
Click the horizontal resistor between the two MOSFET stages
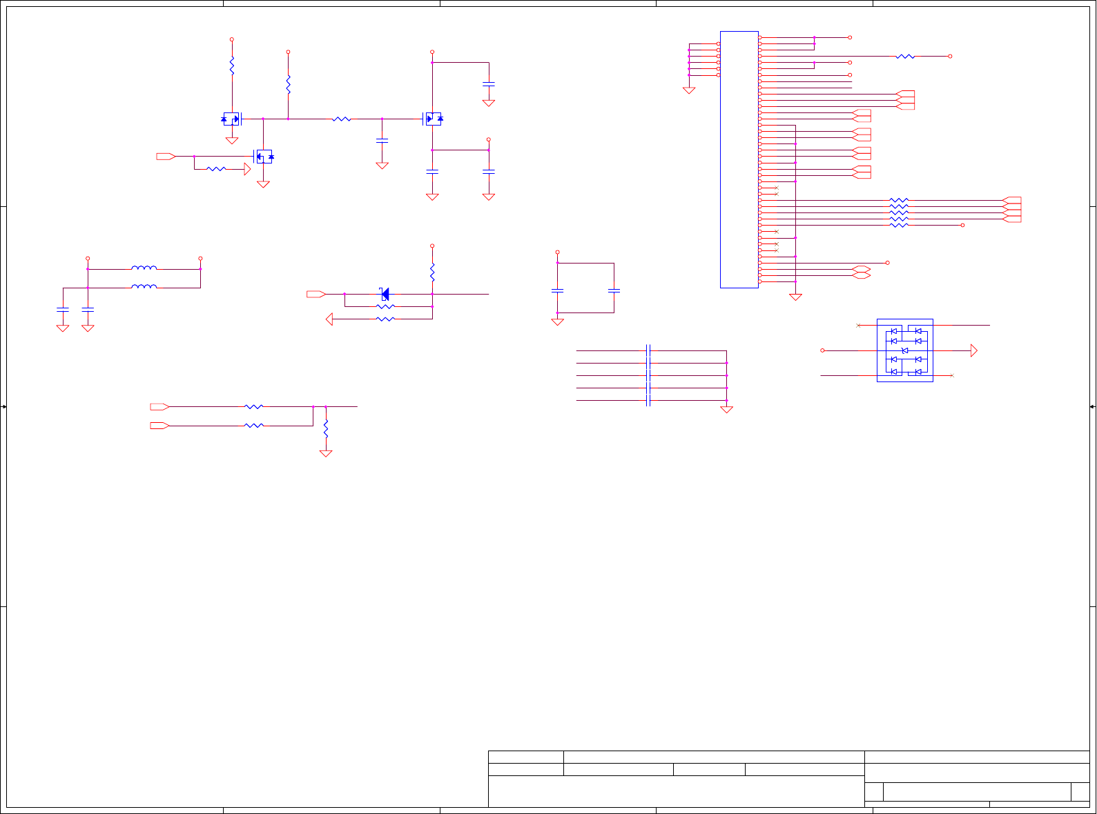pos(341,119)
